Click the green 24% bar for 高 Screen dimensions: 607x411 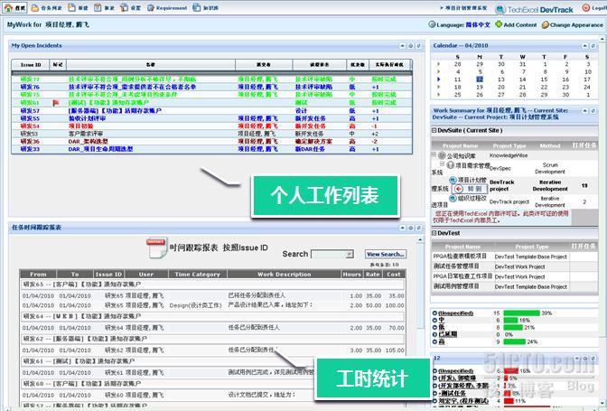click(515, 341)
